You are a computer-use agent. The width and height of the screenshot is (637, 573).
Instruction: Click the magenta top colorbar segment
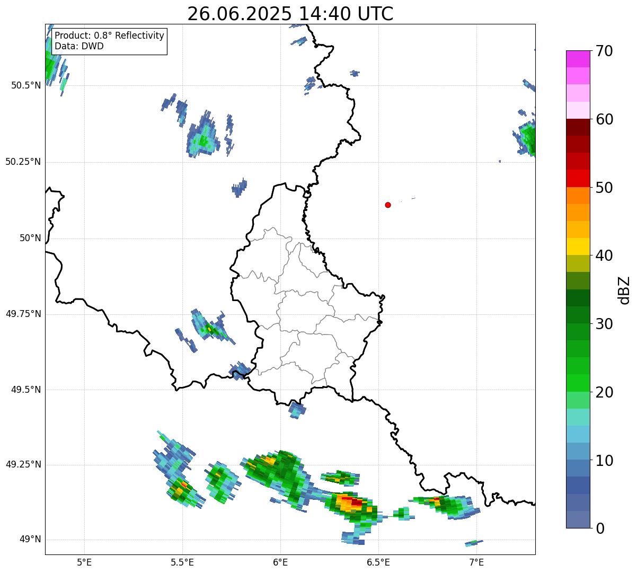coord(578,59)
